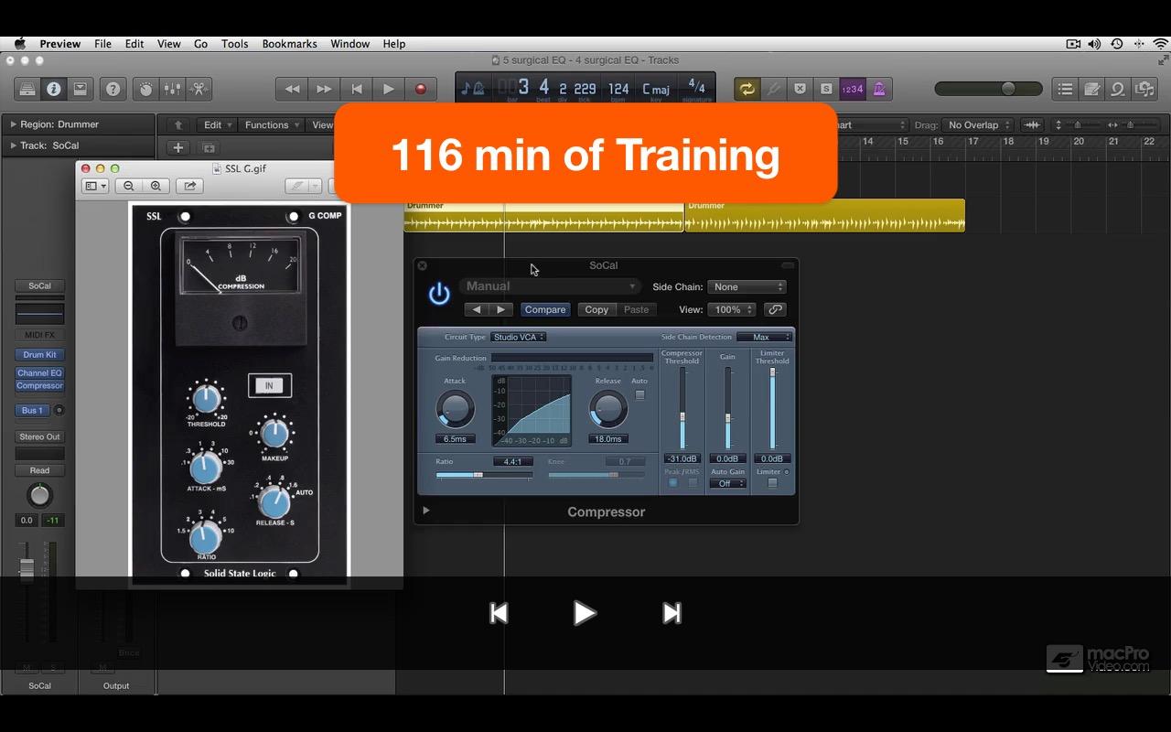1171x732 pixels.
Task: Open the Media browser icon
Action: tap(1144, 89)
